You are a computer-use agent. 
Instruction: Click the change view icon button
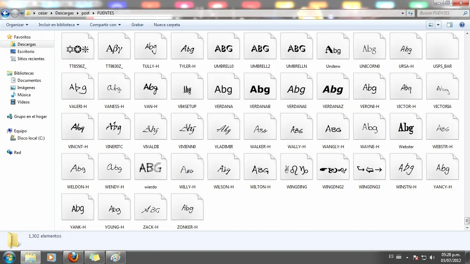point(430,25)
